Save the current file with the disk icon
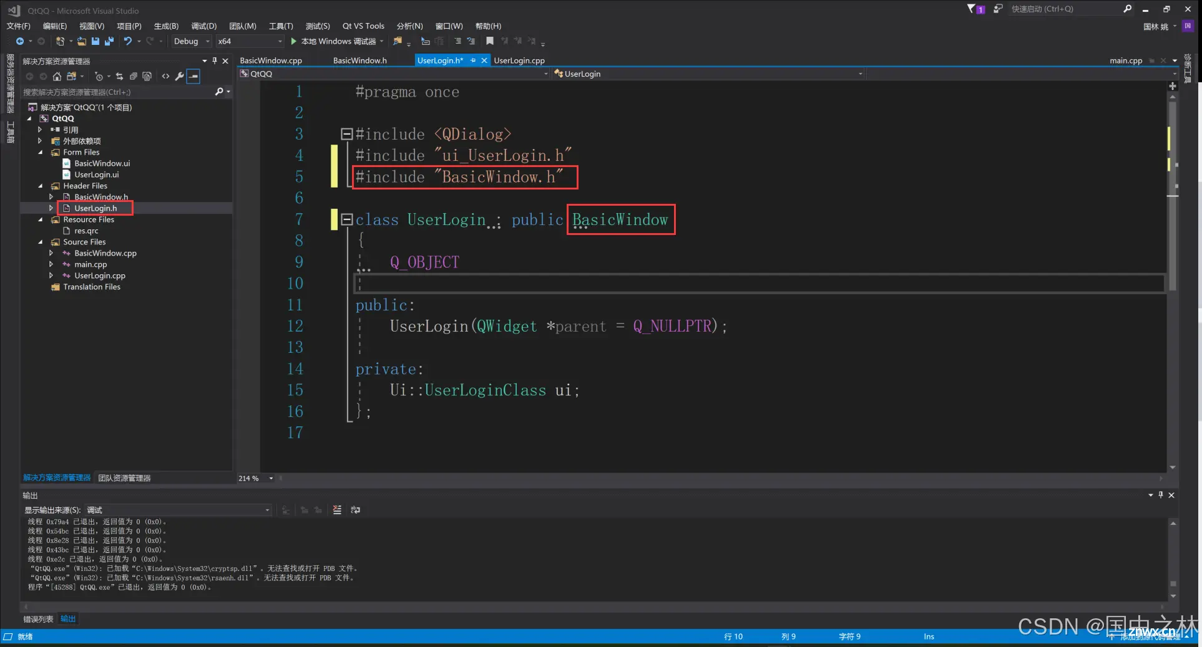The height and width of the screenshot is (647, 1202). tap(95, 41)
